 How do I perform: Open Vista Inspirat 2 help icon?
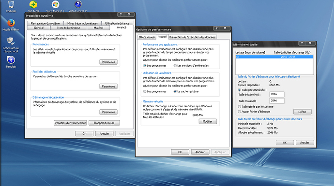[78, 6]
